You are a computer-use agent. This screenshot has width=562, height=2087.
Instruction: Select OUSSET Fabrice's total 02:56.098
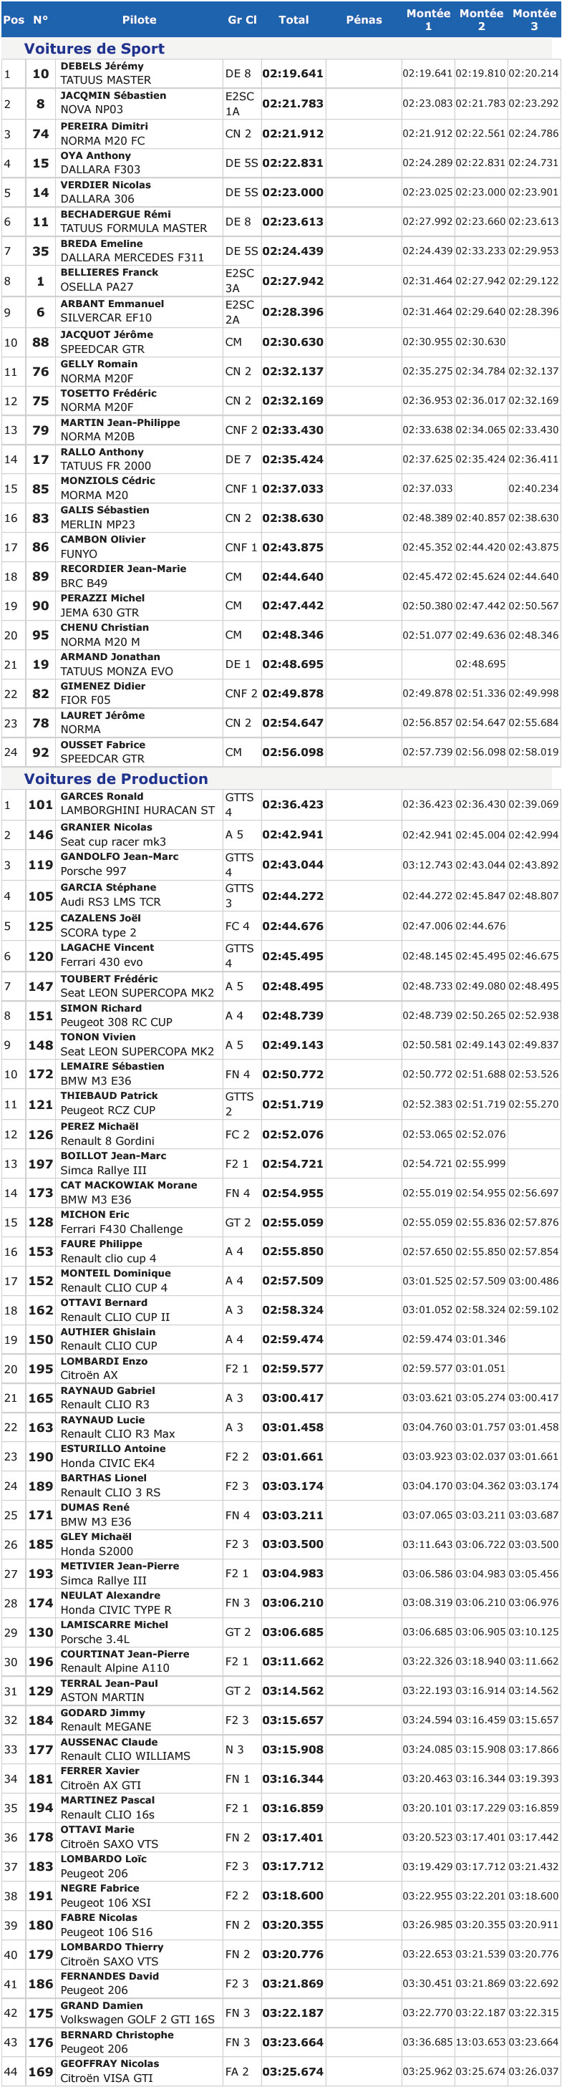point(292,752)
